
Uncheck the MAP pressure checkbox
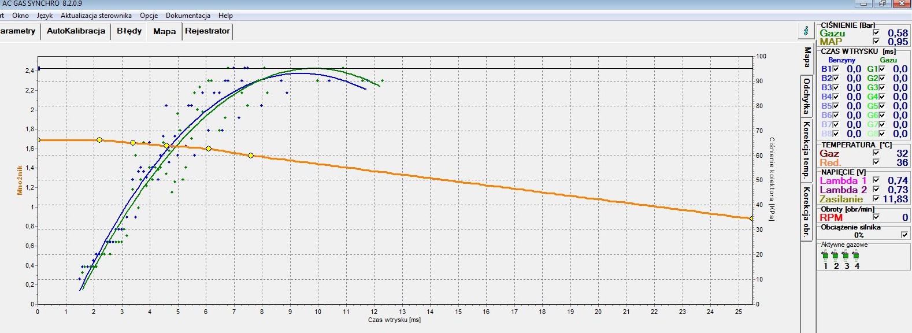(876, 42)
